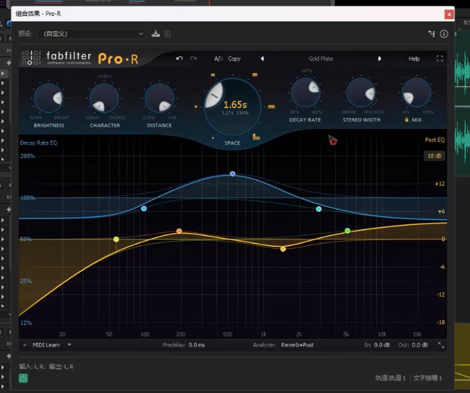Select the light-blue Decay EQ point near 100 Hz
The width and height of the screenshot is (470, 393).
[x=144, y=208]
